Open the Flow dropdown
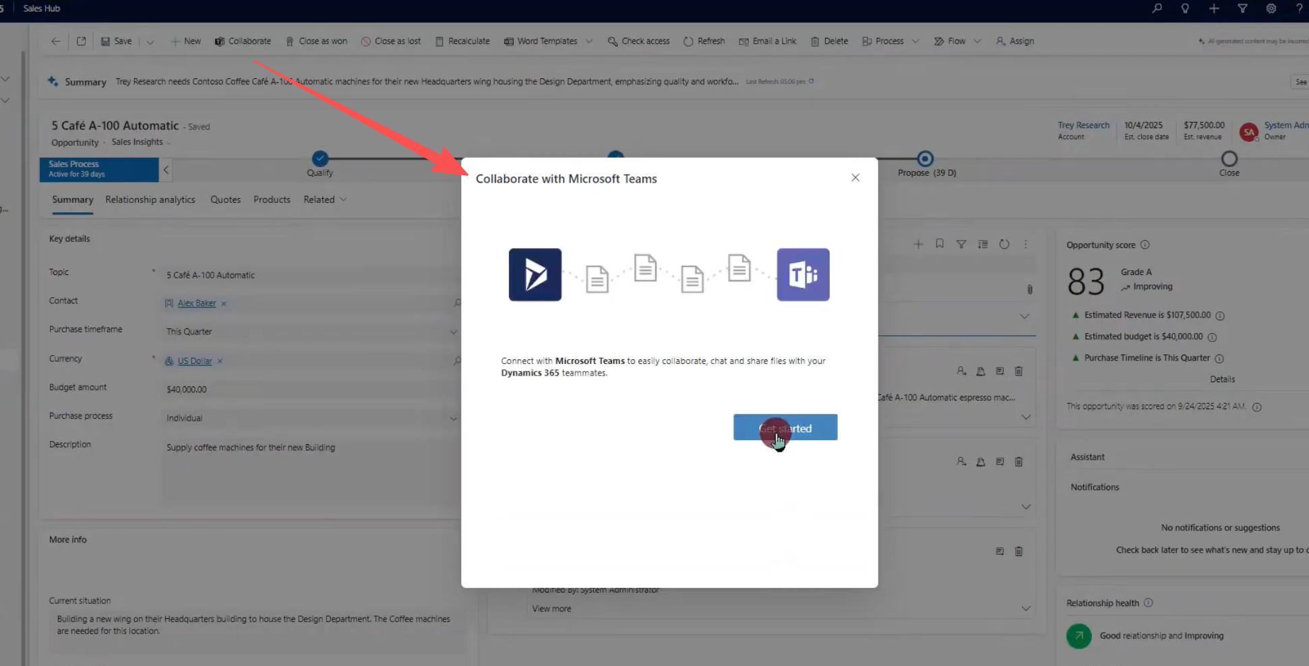1309x666 pixels. coord(957,41)
